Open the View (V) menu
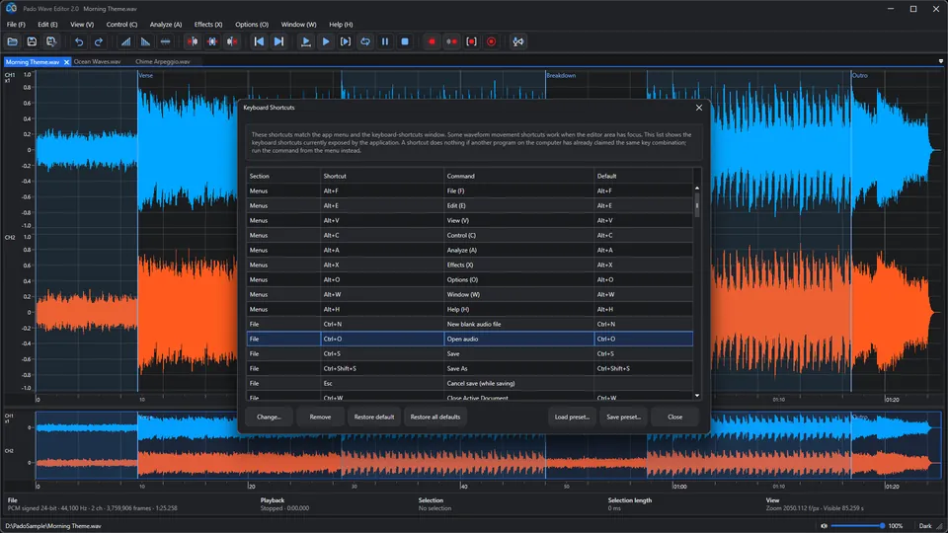The image size is (948, 533). tap(82, 24)
